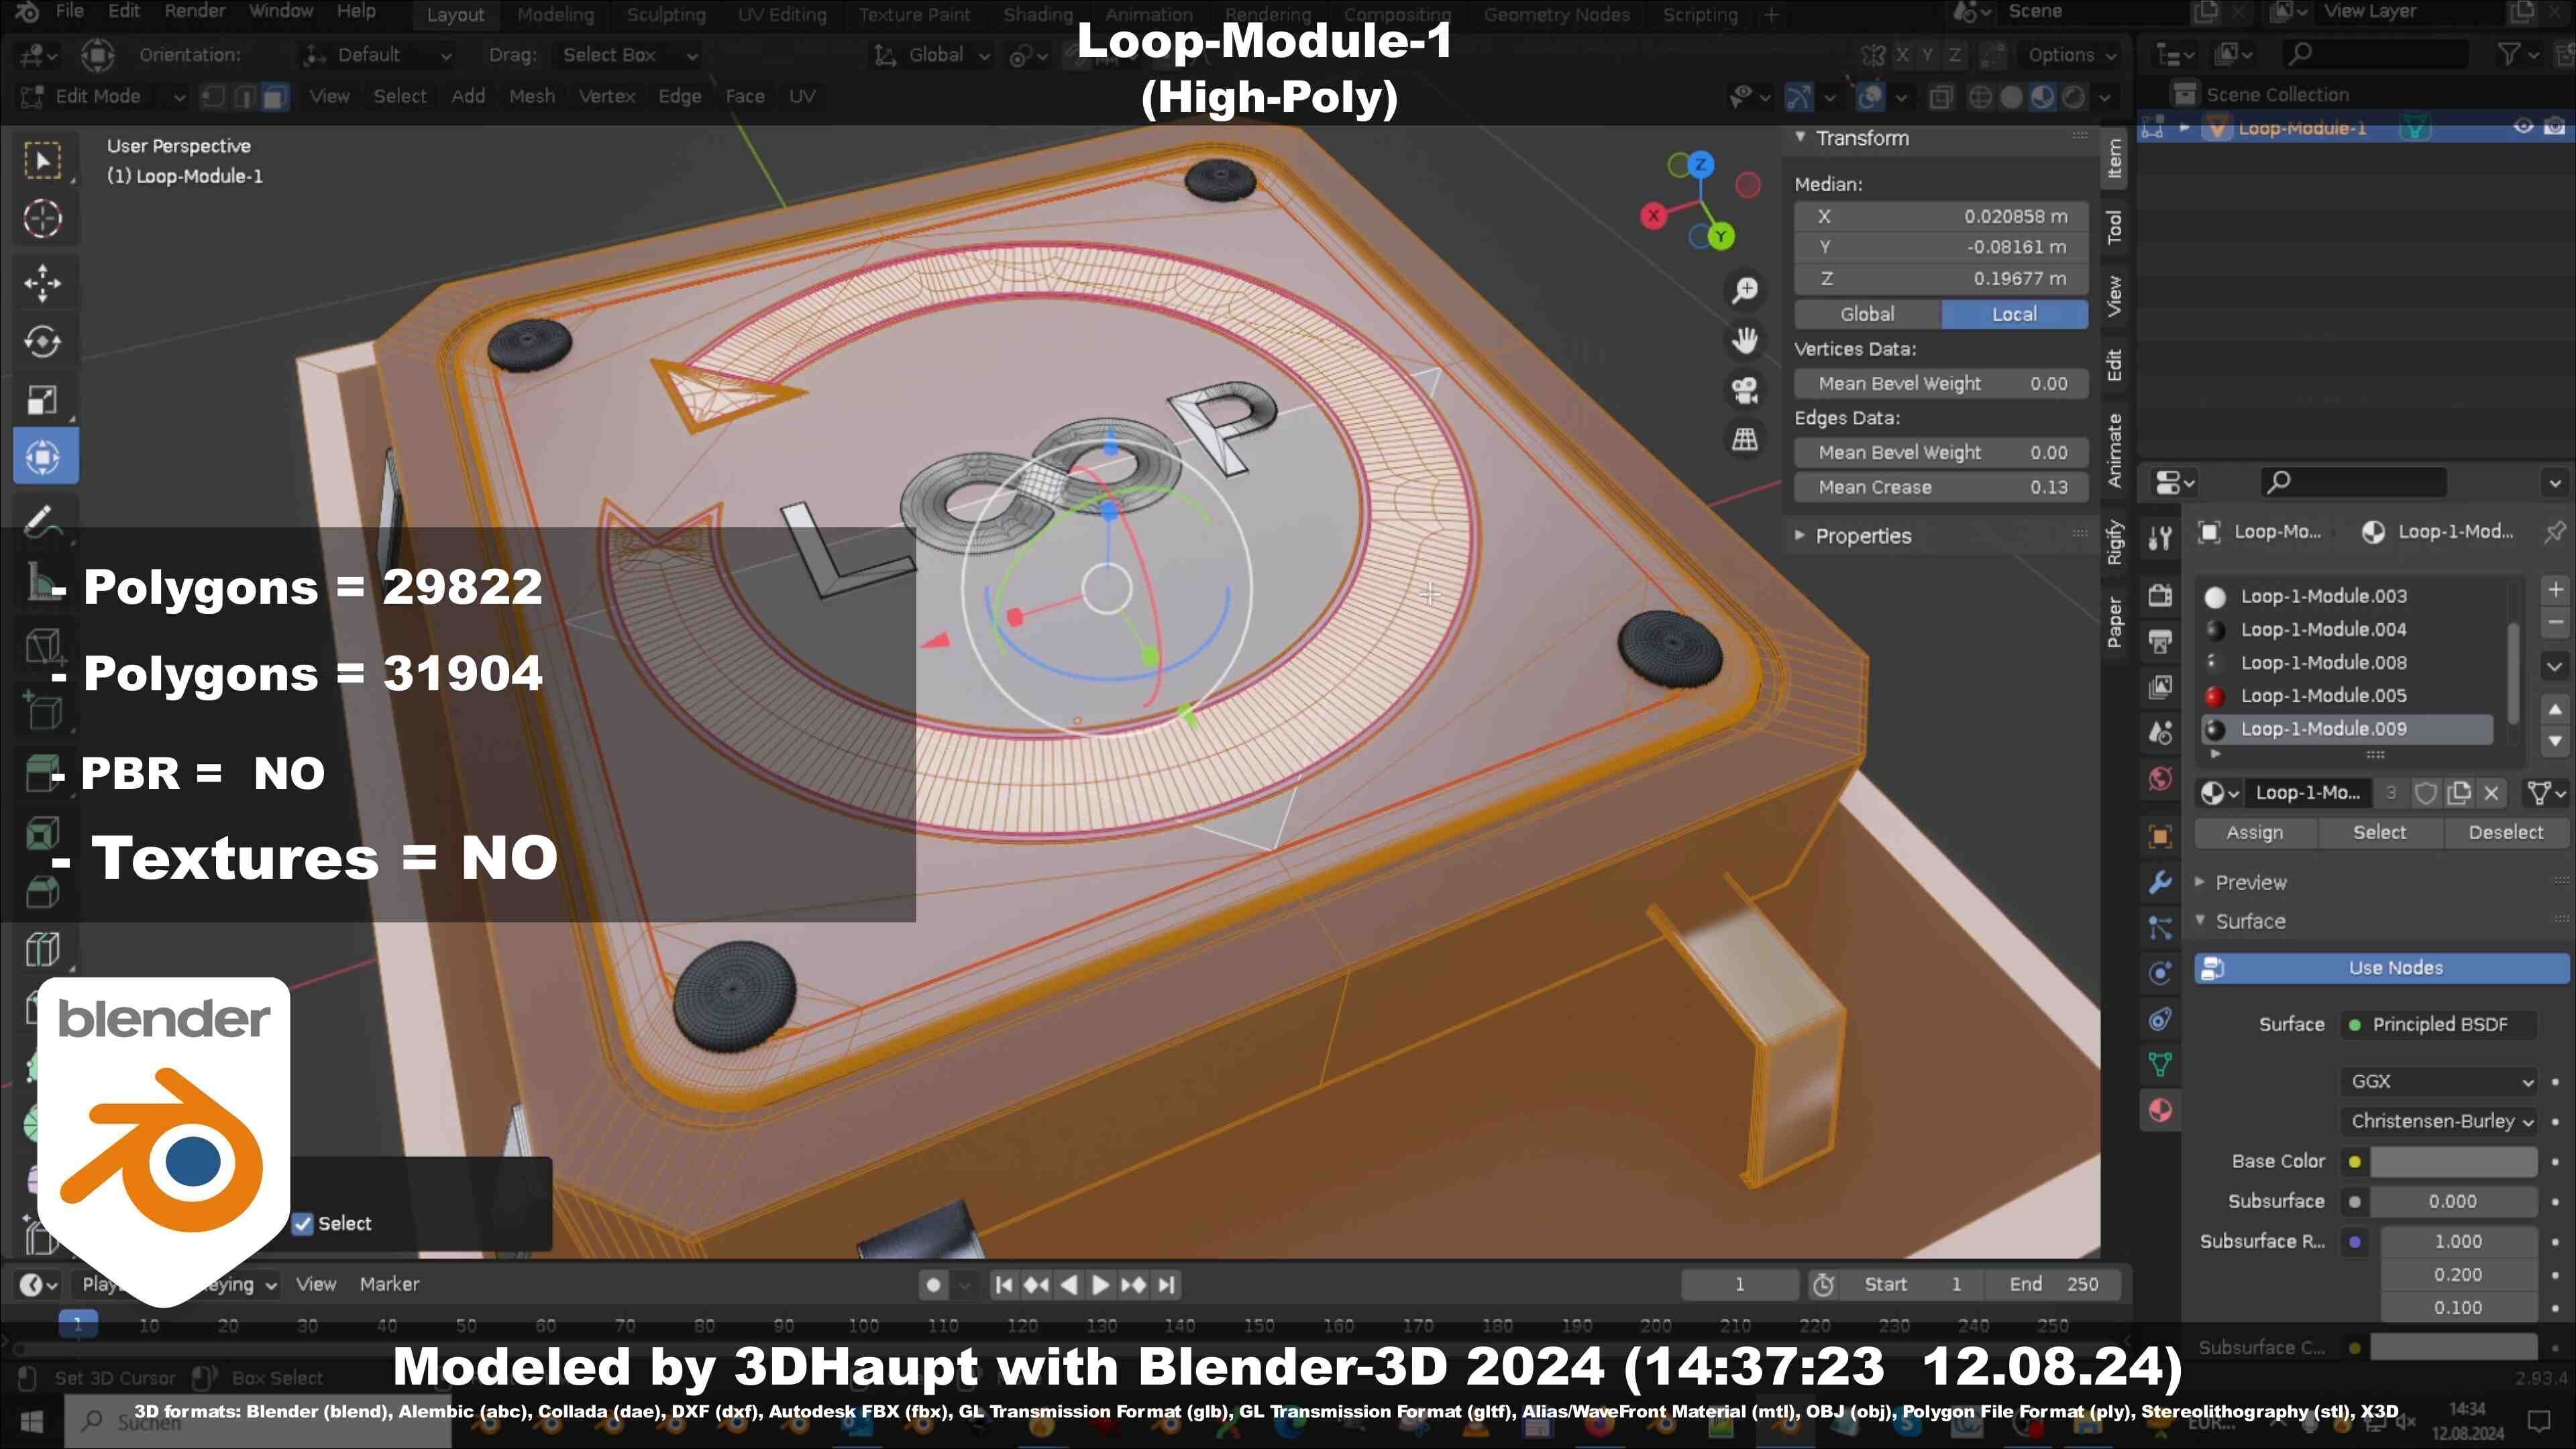Open Object Data properties tab icon

pyautogui.click(x=2160, y=1064)
